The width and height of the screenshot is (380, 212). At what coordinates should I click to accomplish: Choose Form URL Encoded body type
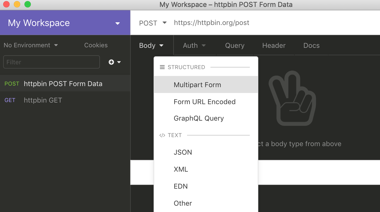206,102
